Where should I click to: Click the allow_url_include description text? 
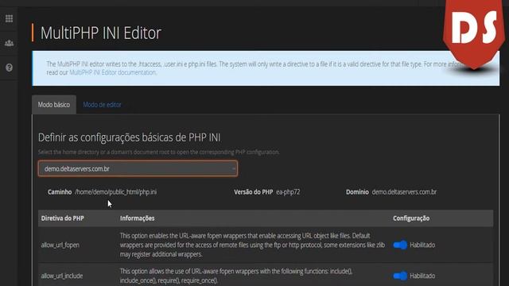coord(236,276)
